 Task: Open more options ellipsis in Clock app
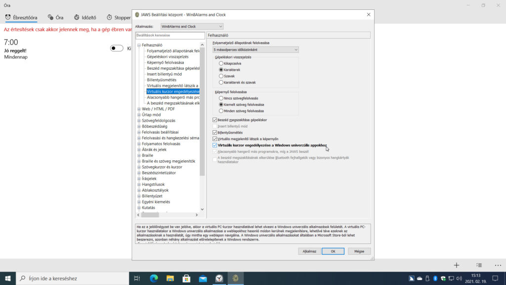pyautogui.click(x=498, y=265)
